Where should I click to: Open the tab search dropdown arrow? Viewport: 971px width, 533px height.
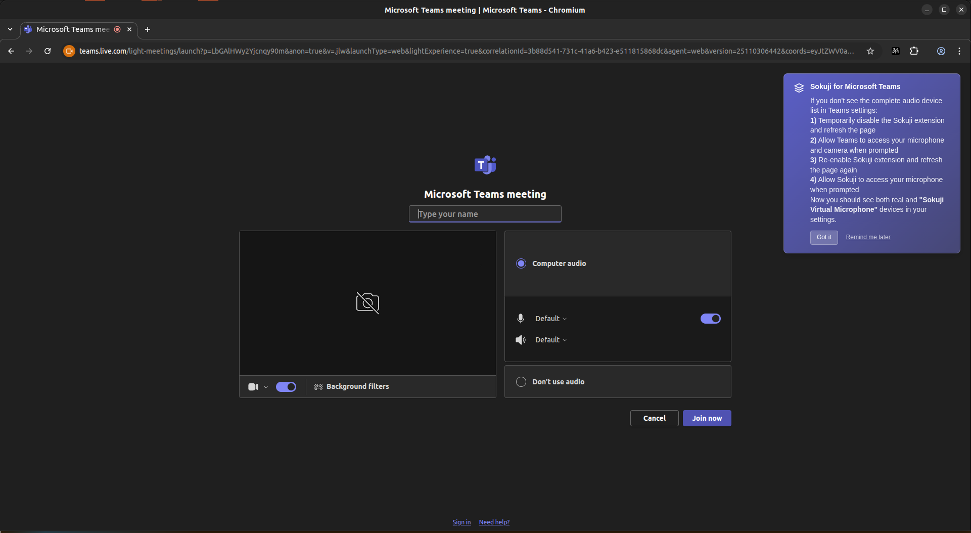point(10,29)
